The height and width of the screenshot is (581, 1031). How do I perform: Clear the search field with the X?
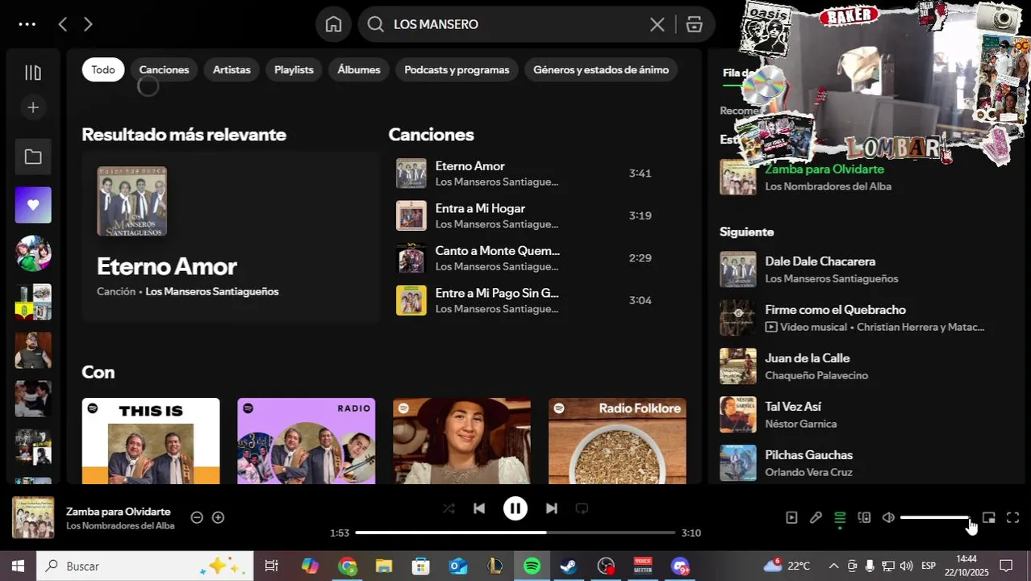tap(657, 24)
